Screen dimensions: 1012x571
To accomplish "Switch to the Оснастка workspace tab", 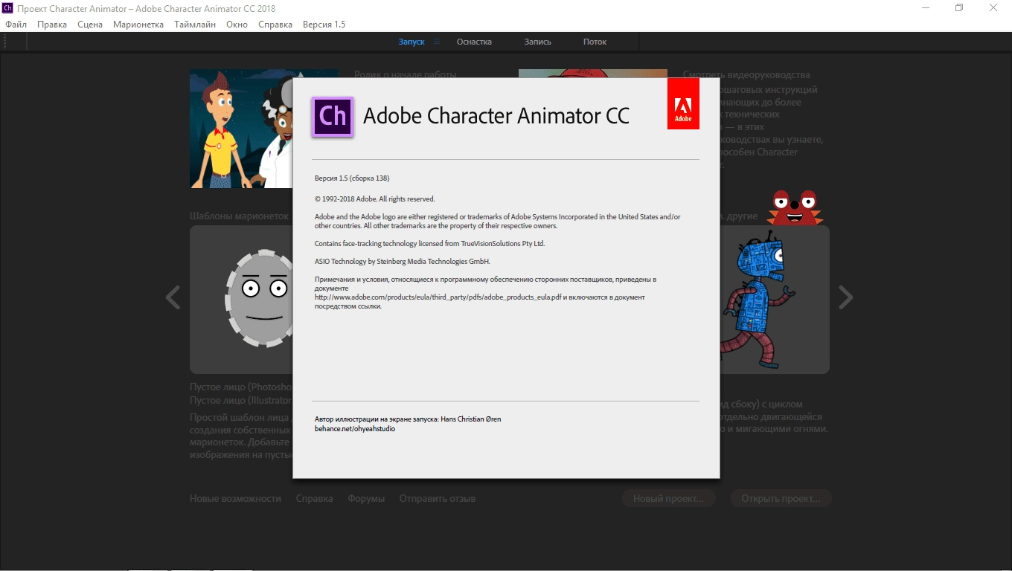I will [474, 42].
